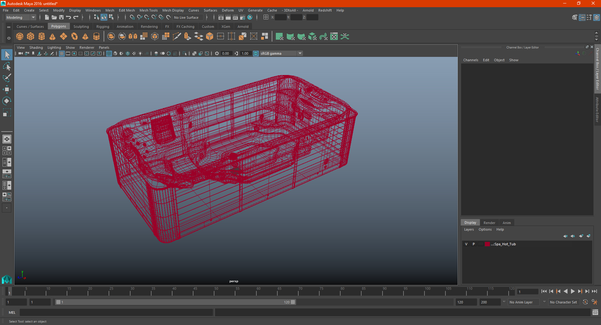Click the Save Scene disk icon
Viewport: 601px width, 325px height.
tap(61, 17)
